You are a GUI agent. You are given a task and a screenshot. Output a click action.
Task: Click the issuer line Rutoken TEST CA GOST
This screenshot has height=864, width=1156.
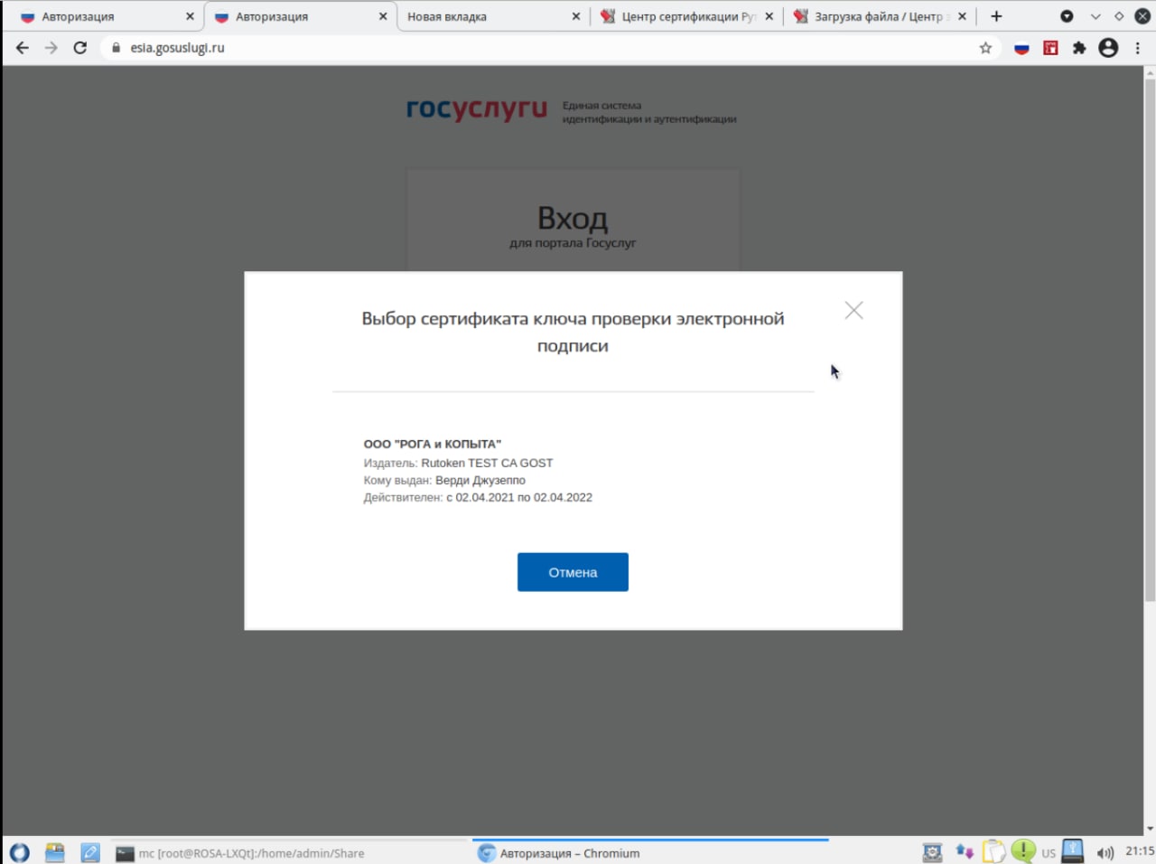[458, 463]
